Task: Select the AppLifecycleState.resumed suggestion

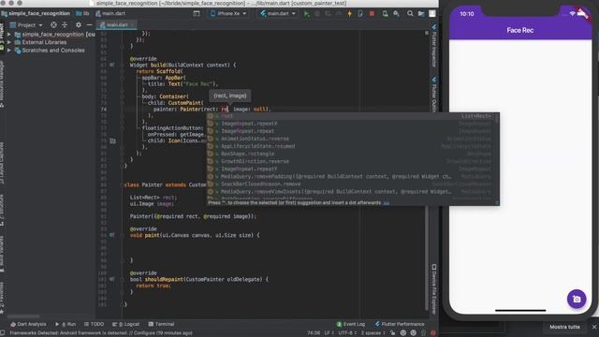Action: [352, 146]
